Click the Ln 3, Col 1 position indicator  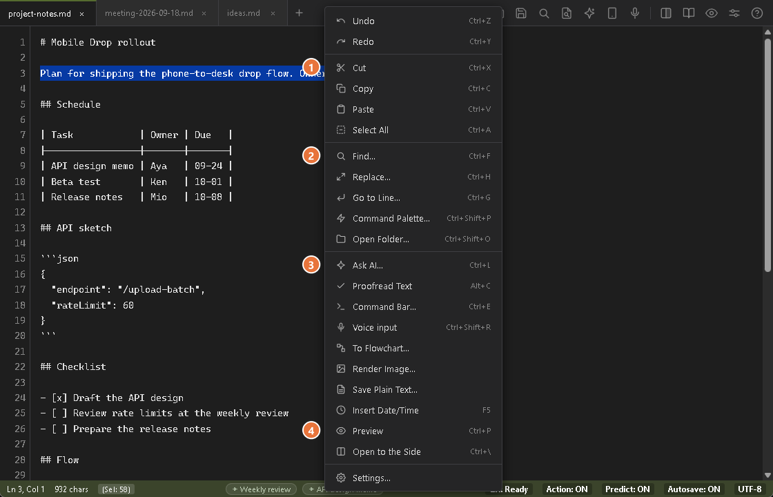pos(26,489)
